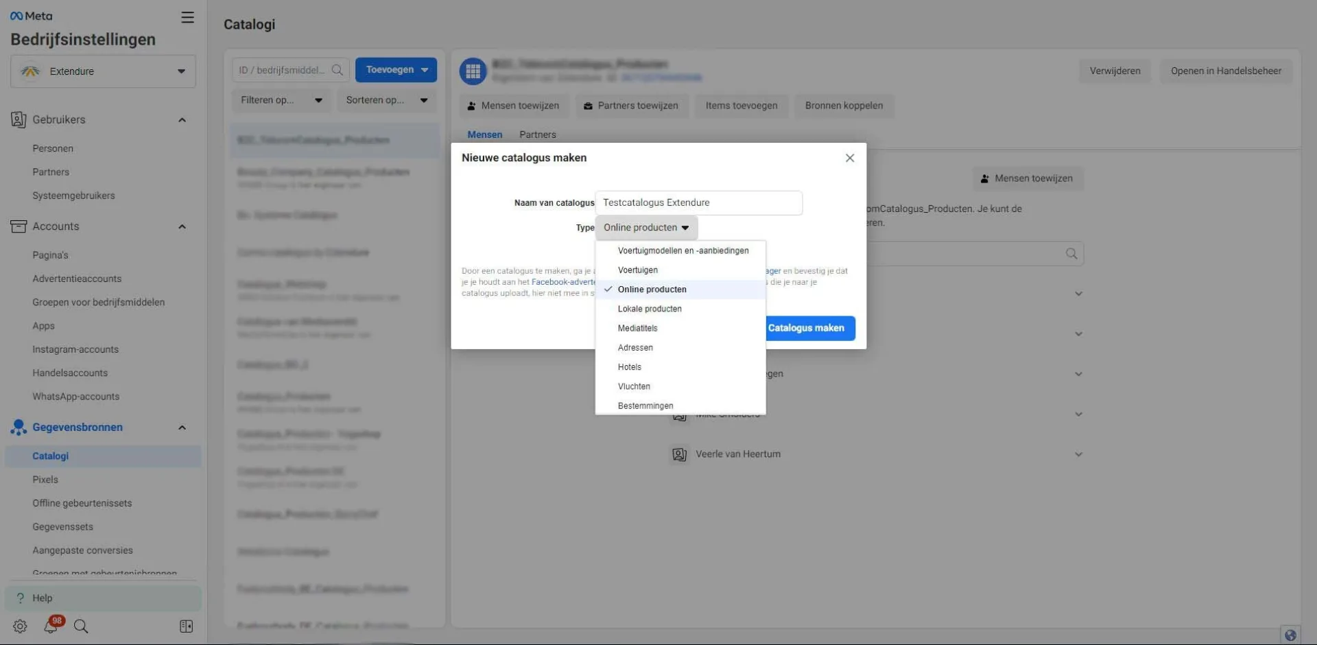Image resolution: width=1317 pixels, height=645 pixels.
Task: Open the Sorteren op dropdown
Action: click(x=387, y=100)
